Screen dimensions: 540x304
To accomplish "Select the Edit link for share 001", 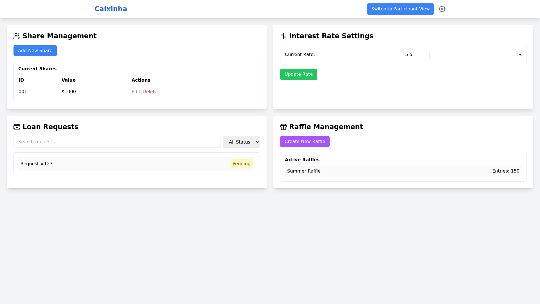I will pos(136,91).
